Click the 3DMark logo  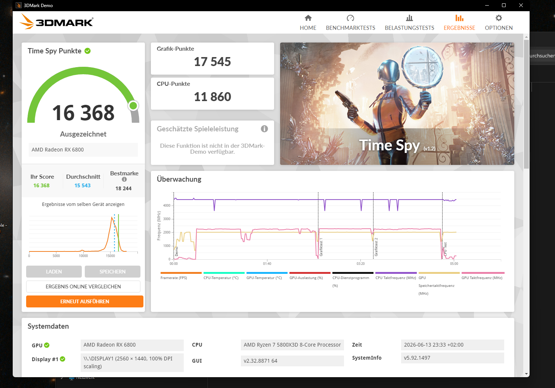coord(56,22)
